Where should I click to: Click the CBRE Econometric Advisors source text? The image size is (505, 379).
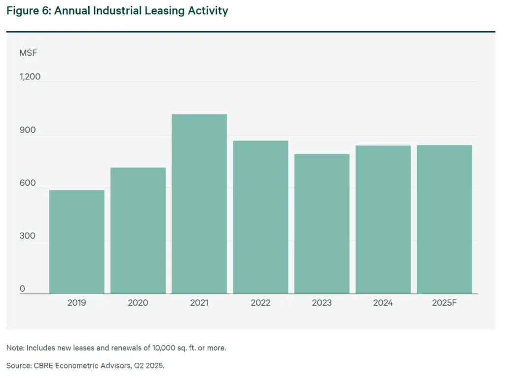86,366
